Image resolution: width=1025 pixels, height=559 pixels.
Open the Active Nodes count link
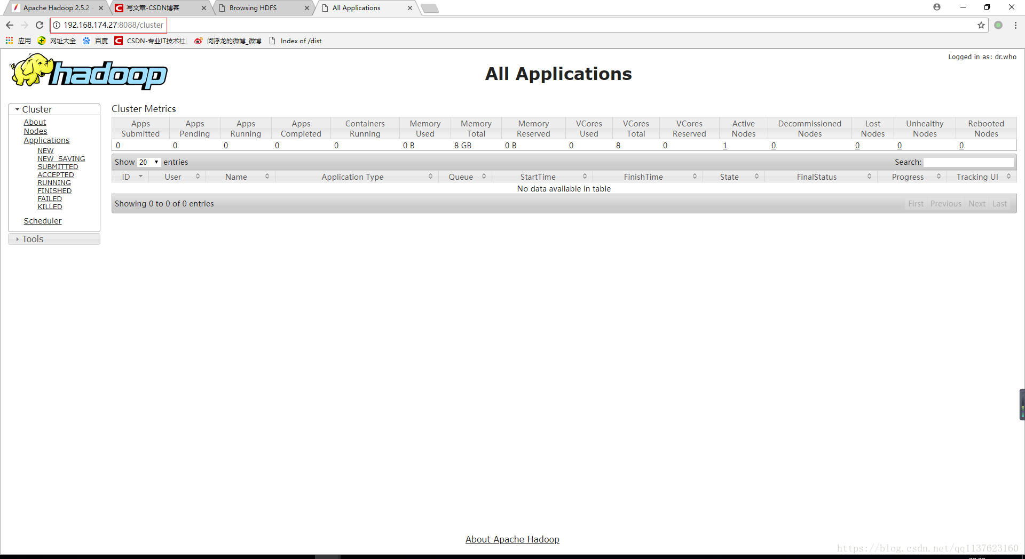(725, 146)
